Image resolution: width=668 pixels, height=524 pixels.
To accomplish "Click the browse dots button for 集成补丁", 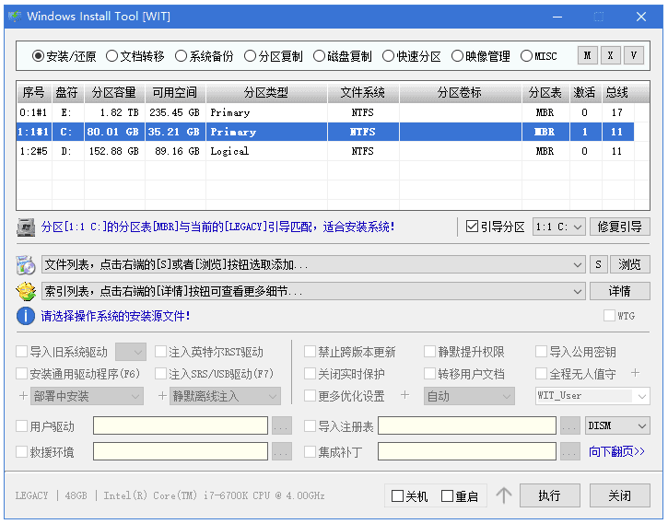I will pos(571,452).
